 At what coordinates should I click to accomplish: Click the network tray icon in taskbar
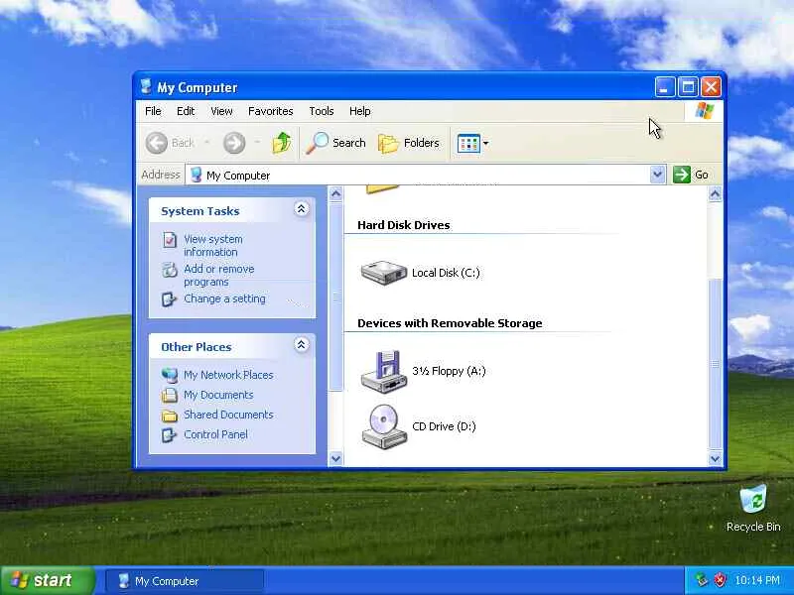(701, 580)
